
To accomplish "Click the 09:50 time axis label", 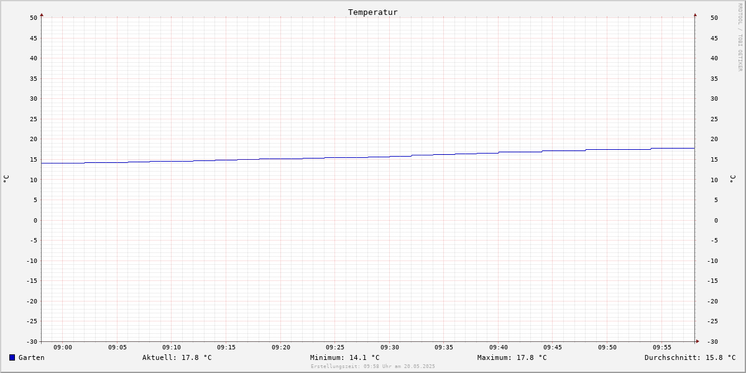I will [607, 348].
